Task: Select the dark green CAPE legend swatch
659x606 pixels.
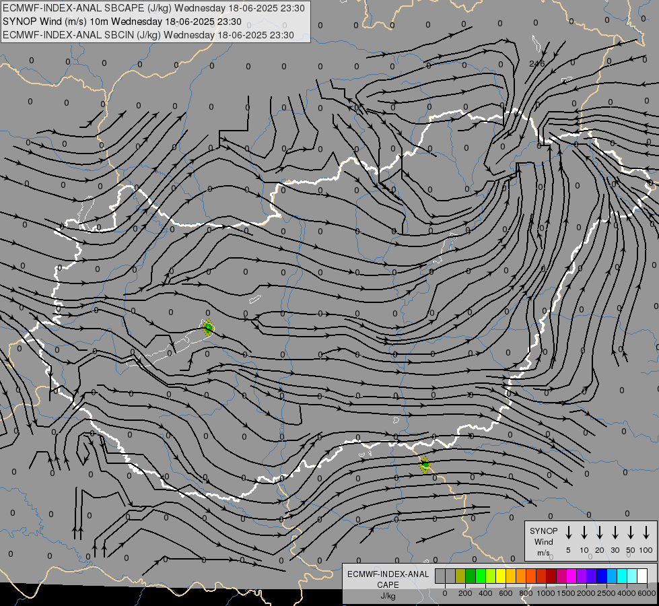Action: pyautogui.click(x=471, y=576)
